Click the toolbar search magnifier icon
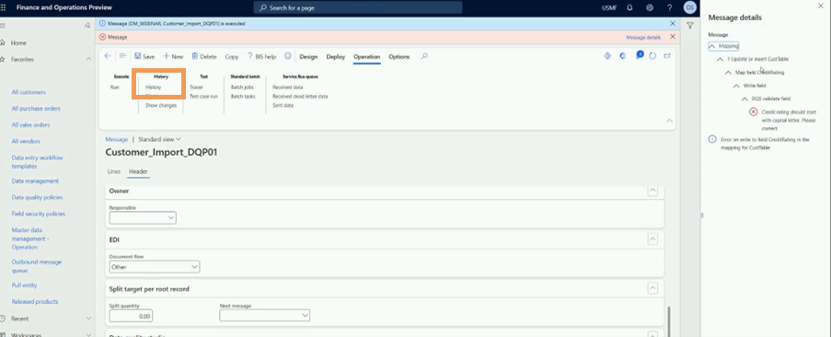 pyautogui.click(x=424, y=56)
